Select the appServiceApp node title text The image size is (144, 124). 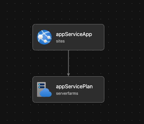tap(74, 34)
